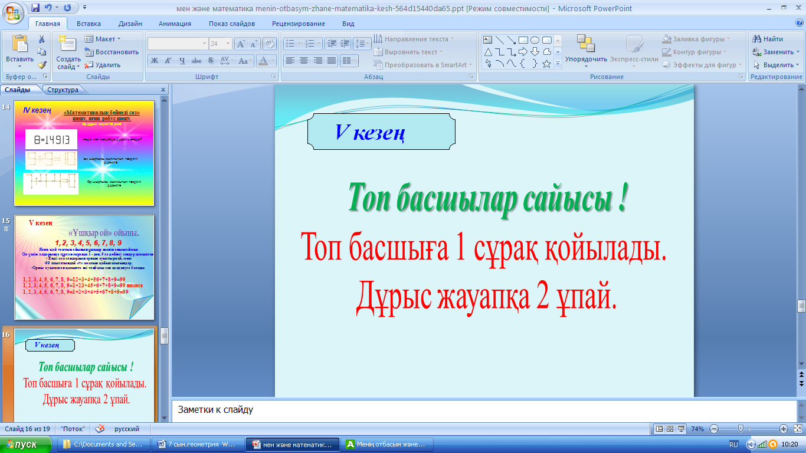Switch to normal view in status bar
806x453 pixels.
659,429
